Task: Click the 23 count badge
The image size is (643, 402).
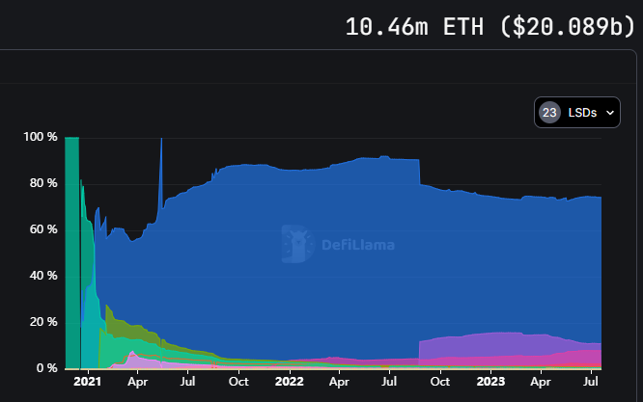Action: click(x=549, y=113)
